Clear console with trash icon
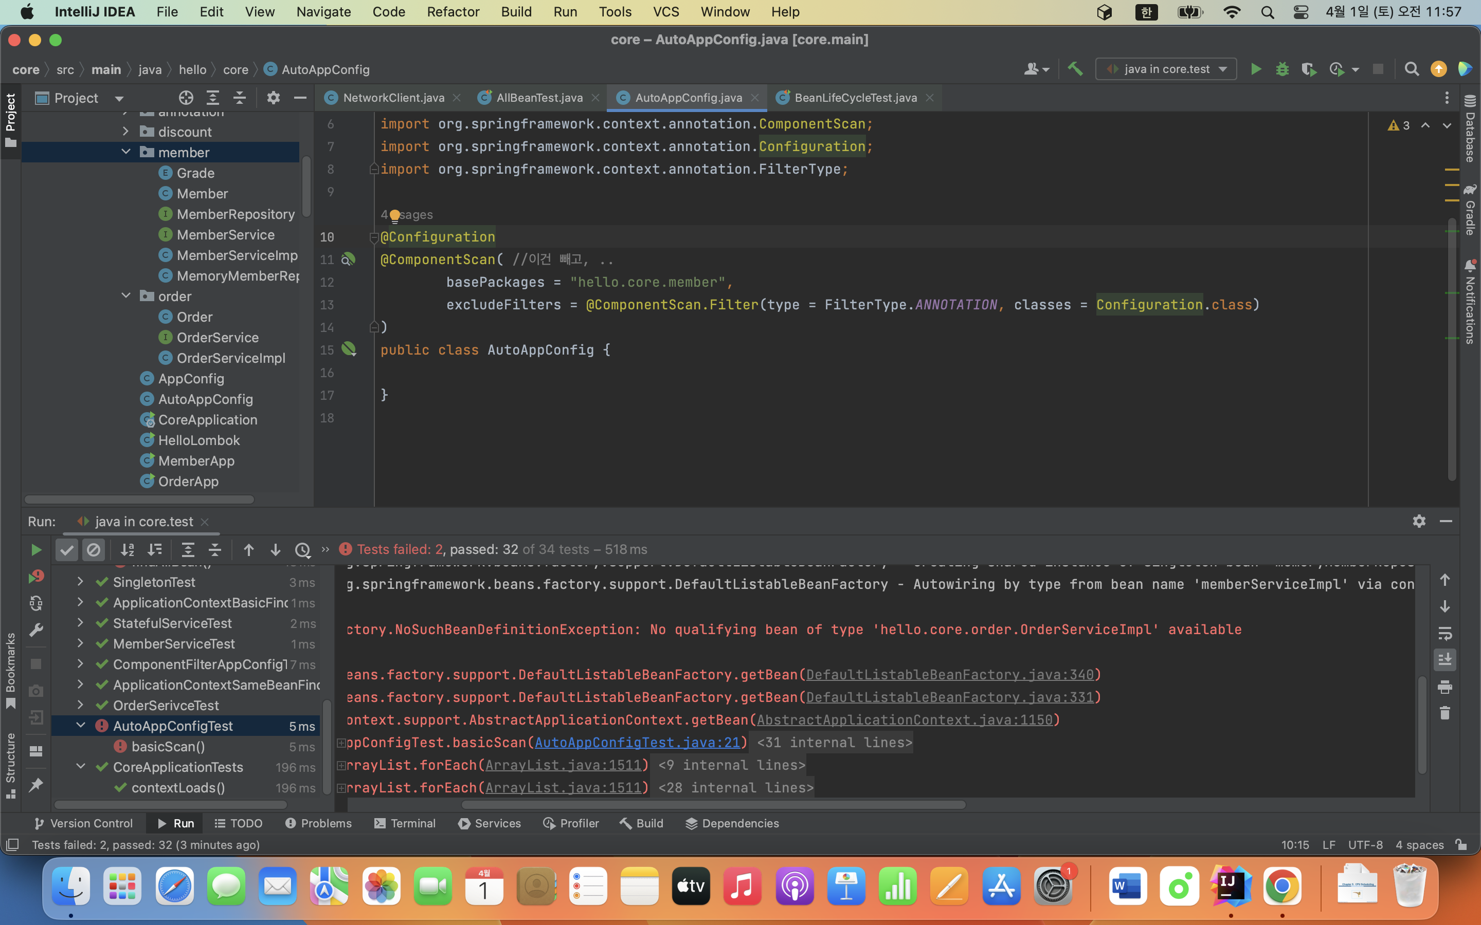The width and height of the screenshot is (1481, 925). pos(1445,713)
